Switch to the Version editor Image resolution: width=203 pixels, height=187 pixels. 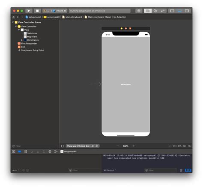click(163, 11)
